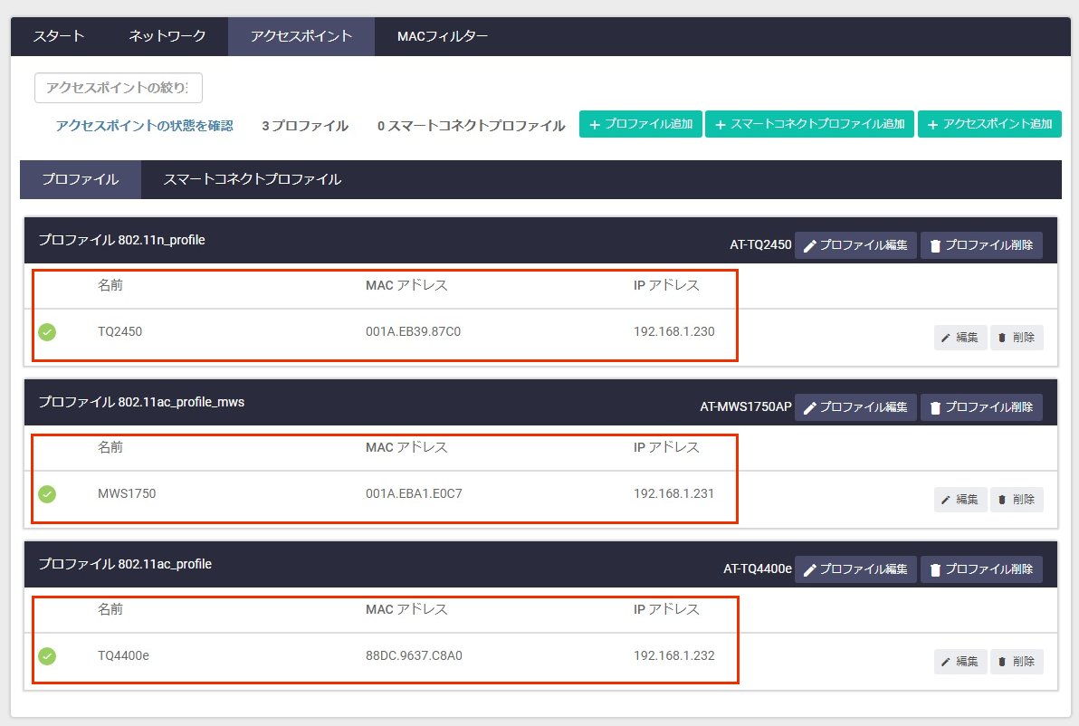Select the プロファイル sub-tab
This screenshot has width=1079, height=726.
81,179
